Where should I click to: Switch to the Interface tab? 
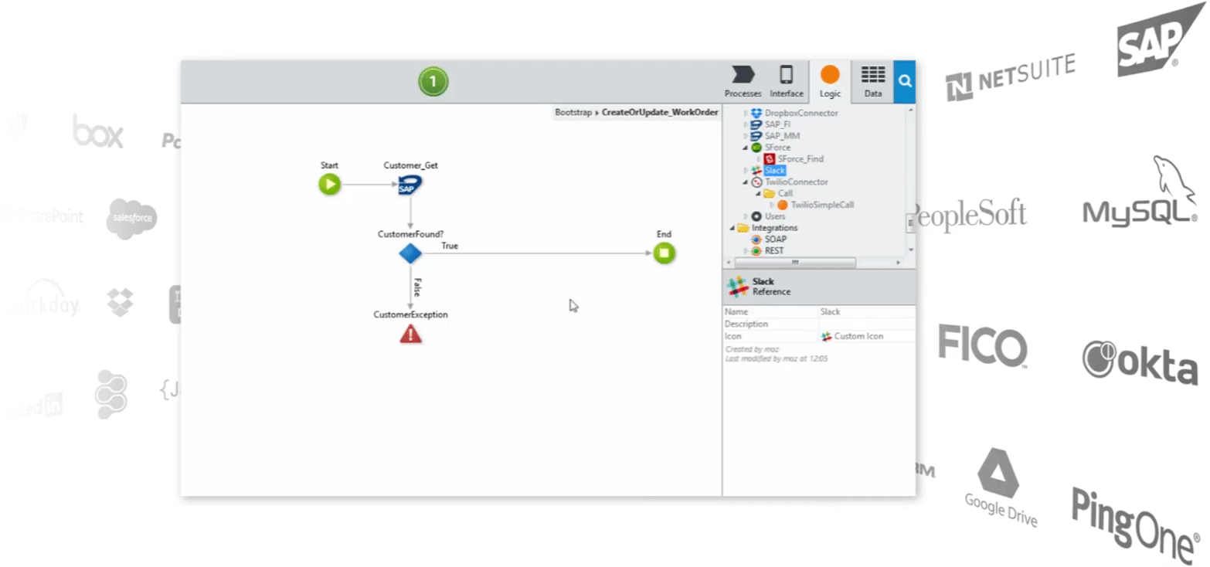(x=786, y=82)
